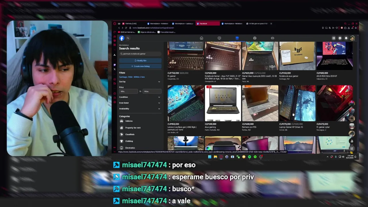The height and width of the screenshot is (207, 368).
Task: Click the Notify Me button
Action: pos(140,61)
